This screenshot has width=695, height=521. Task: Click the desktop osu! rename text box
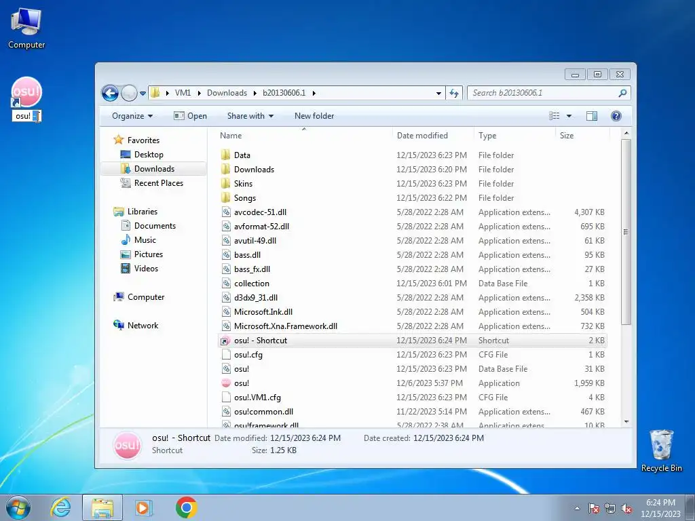point(26,116)
